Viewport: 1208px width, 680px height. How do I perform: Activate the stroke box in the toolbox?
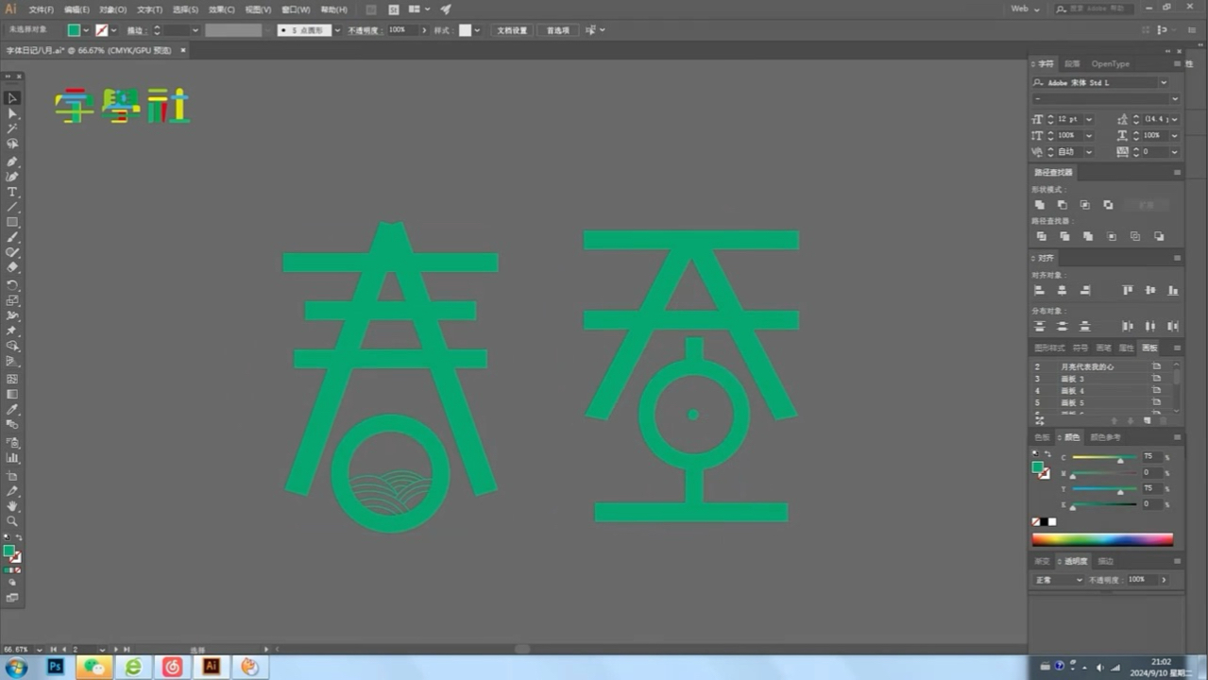16,557
